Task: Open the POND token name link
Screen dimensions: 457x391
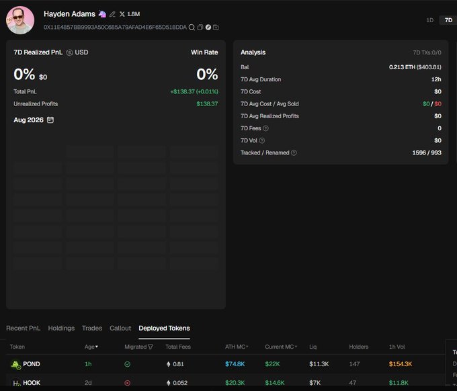Action: (32, 364)
